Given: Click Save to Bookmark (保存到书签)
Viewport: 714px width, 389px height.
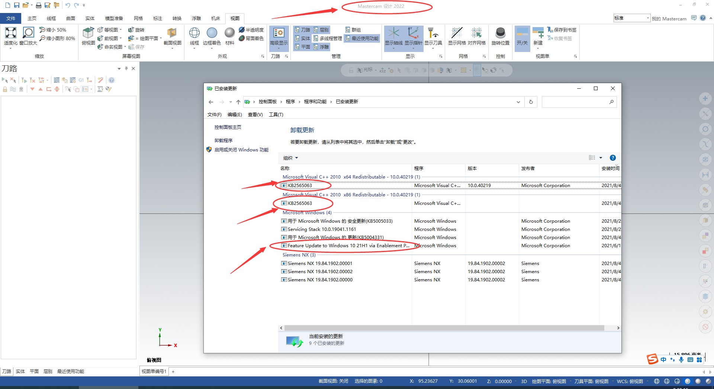Looking at the screenshot, I should coord(562,30).
